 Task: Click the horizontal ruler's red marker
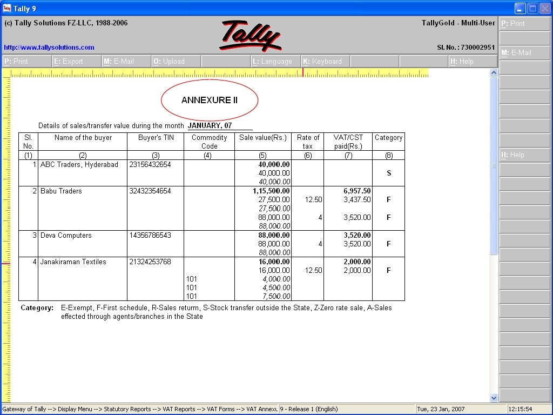(x=302, y=72)
